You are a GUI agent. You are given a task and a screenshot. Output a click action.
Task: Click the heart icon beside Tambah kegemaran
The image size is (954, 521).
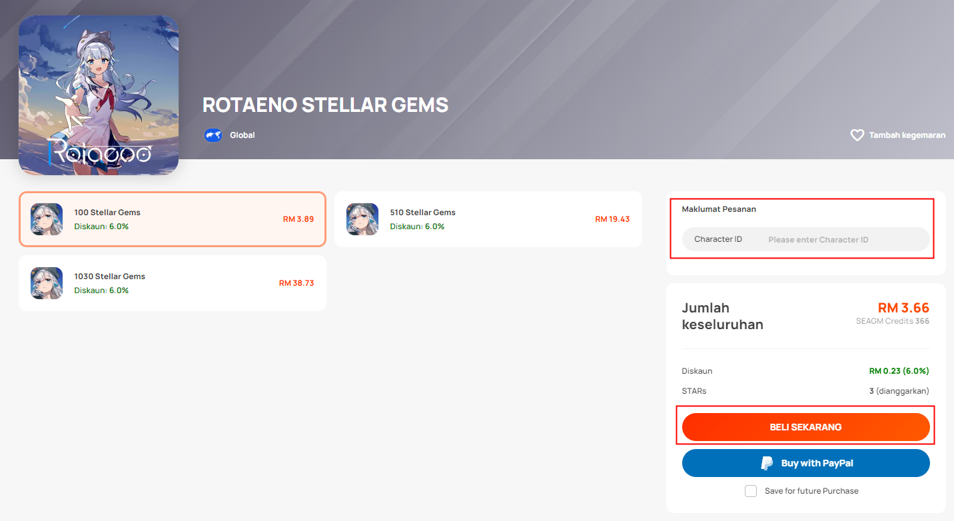click(x=857, y=135)
